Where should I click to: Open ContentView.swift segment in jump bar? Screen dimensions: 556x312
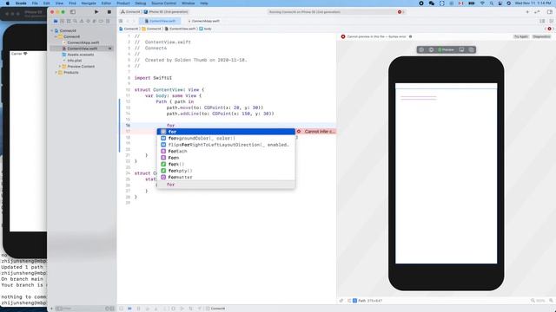tap(180, 29)
